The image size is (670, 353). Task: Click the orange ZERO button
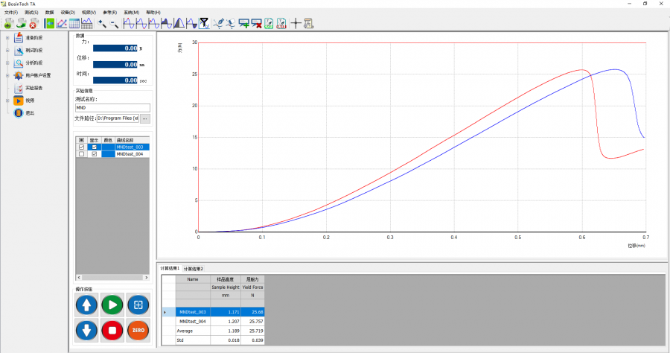coord(138,329)
